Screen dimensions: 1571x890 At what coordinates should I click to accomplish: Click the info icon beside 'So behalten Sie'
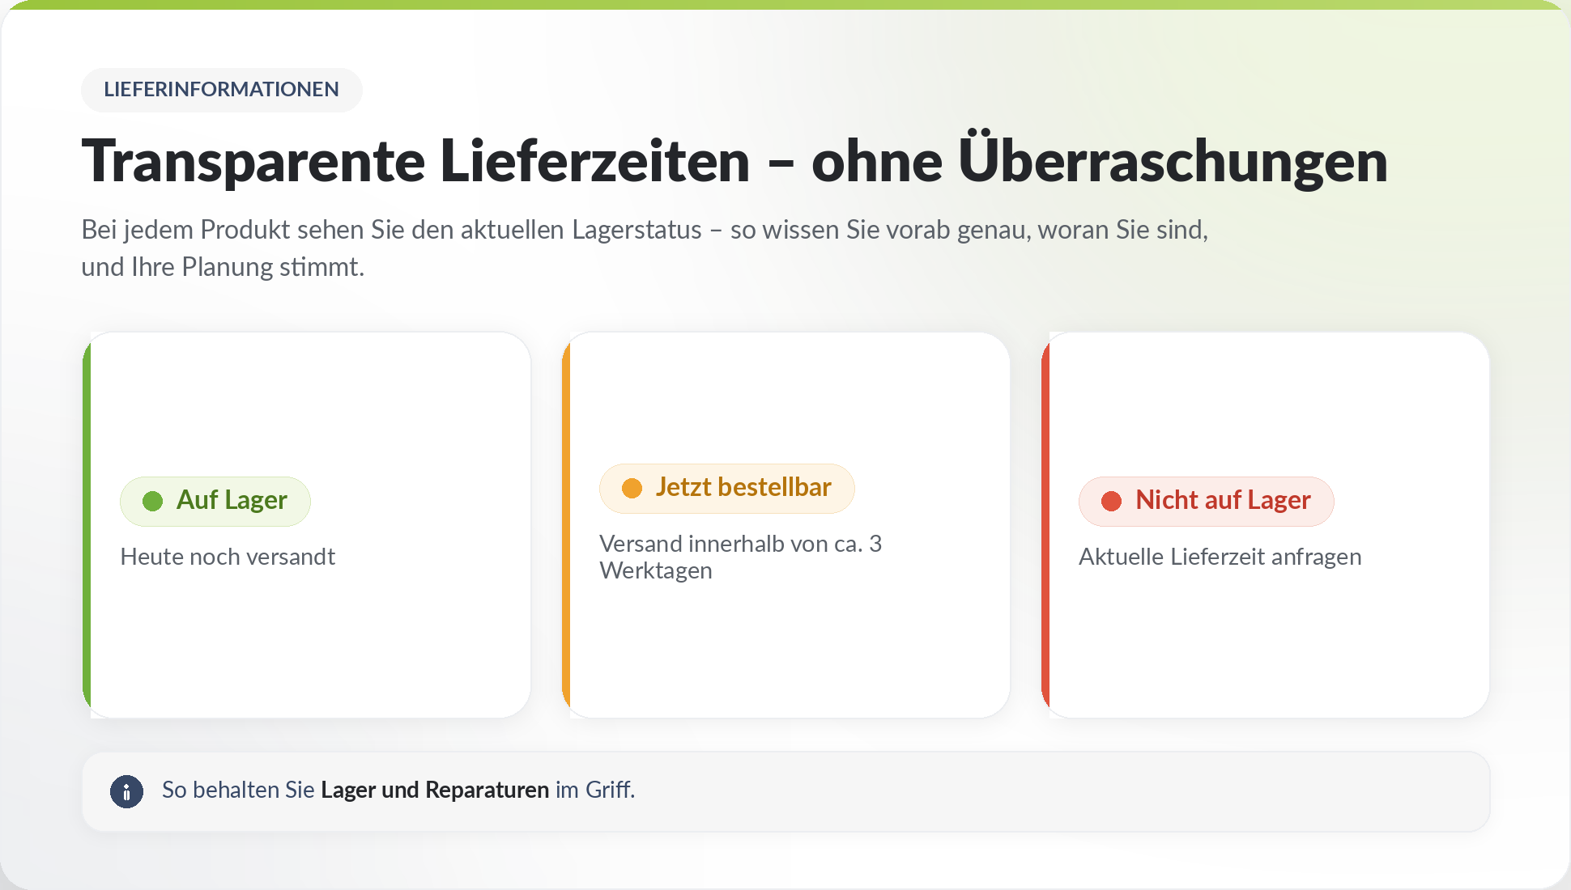(x=126, y=791)
